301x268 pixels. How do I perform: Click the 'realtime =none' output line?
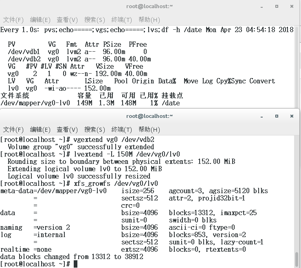123,249
